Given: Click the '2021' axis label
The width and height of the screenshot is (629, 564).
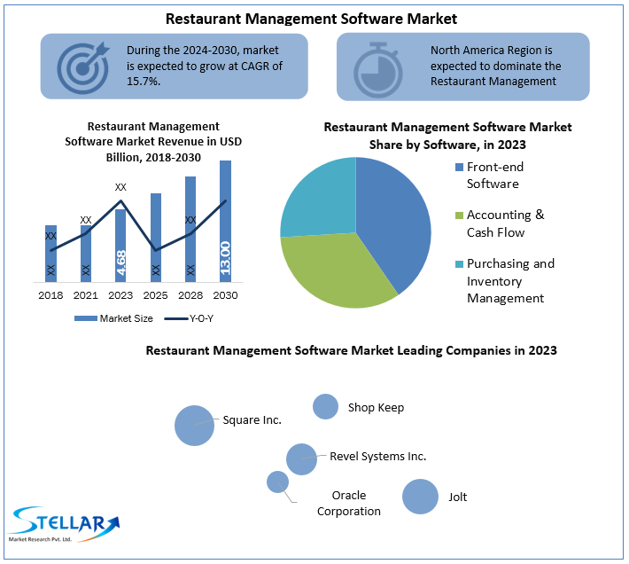Looking at the screenshot, I should pos(86,295).
